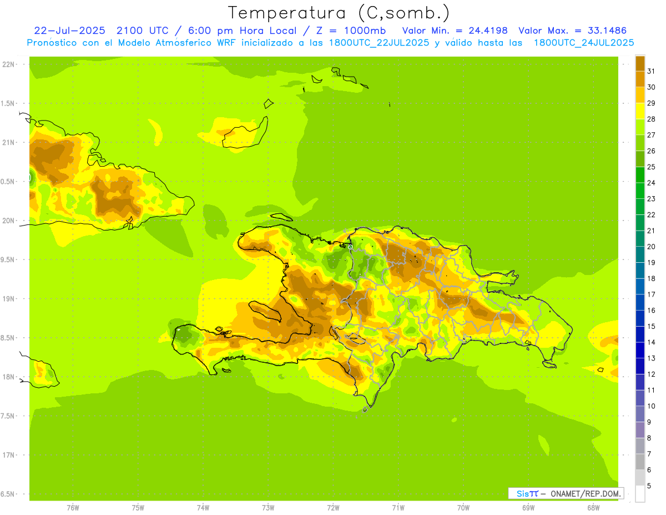Pick the orange swatch between 30 and 31
This screenshot has height=515, width=666.
point(640,79)
